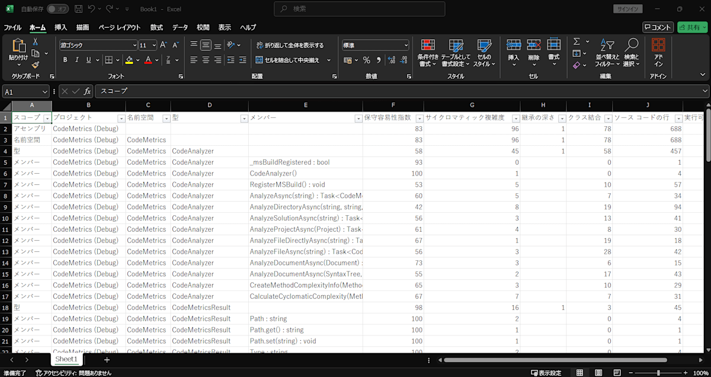Open filter dropdown for プロジェクト column

pyautogui.click(x=121, y=118)
